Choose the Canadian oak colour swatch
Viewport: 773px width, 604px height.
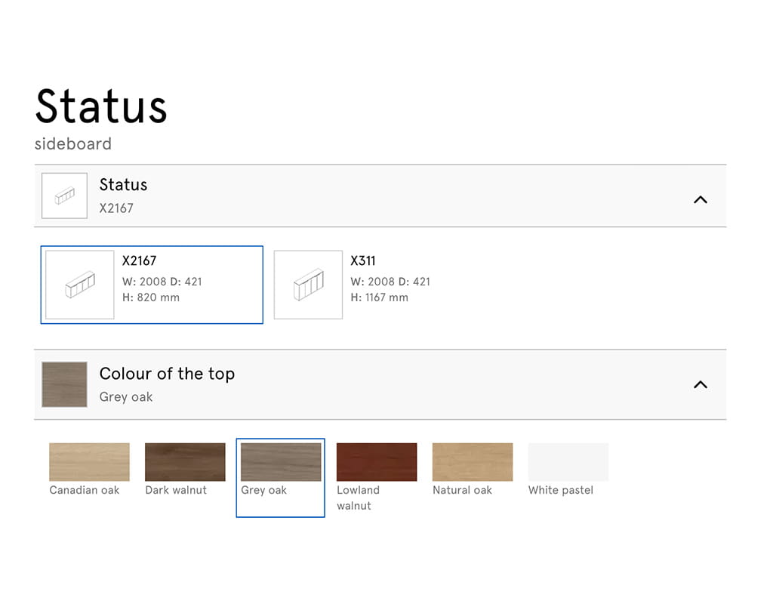click(89, 462)
